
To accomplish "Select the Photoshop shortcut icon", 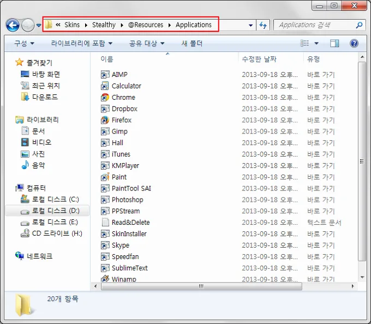I will pos(105,200).
